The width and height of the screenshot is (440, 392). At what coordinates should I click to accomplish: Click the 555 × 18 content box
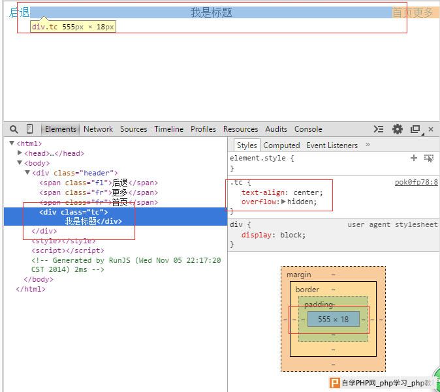coord(334,319)
